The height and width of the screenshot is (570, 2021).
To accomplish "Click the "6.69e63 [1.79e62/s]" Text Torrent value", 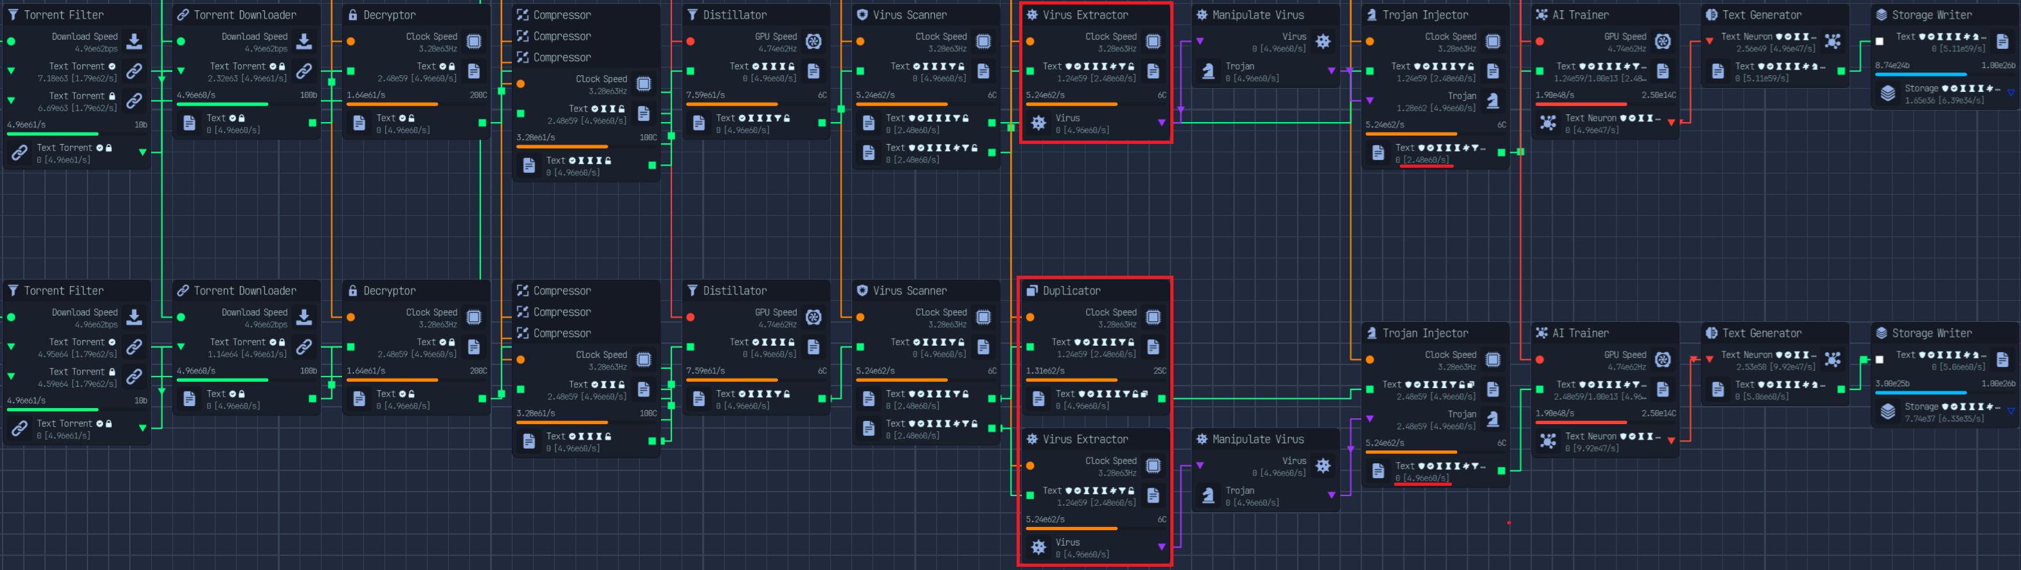I will [77, 108].
